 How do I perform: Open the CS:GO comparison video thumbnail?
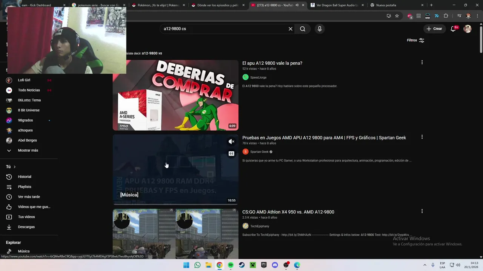point(175,234)
